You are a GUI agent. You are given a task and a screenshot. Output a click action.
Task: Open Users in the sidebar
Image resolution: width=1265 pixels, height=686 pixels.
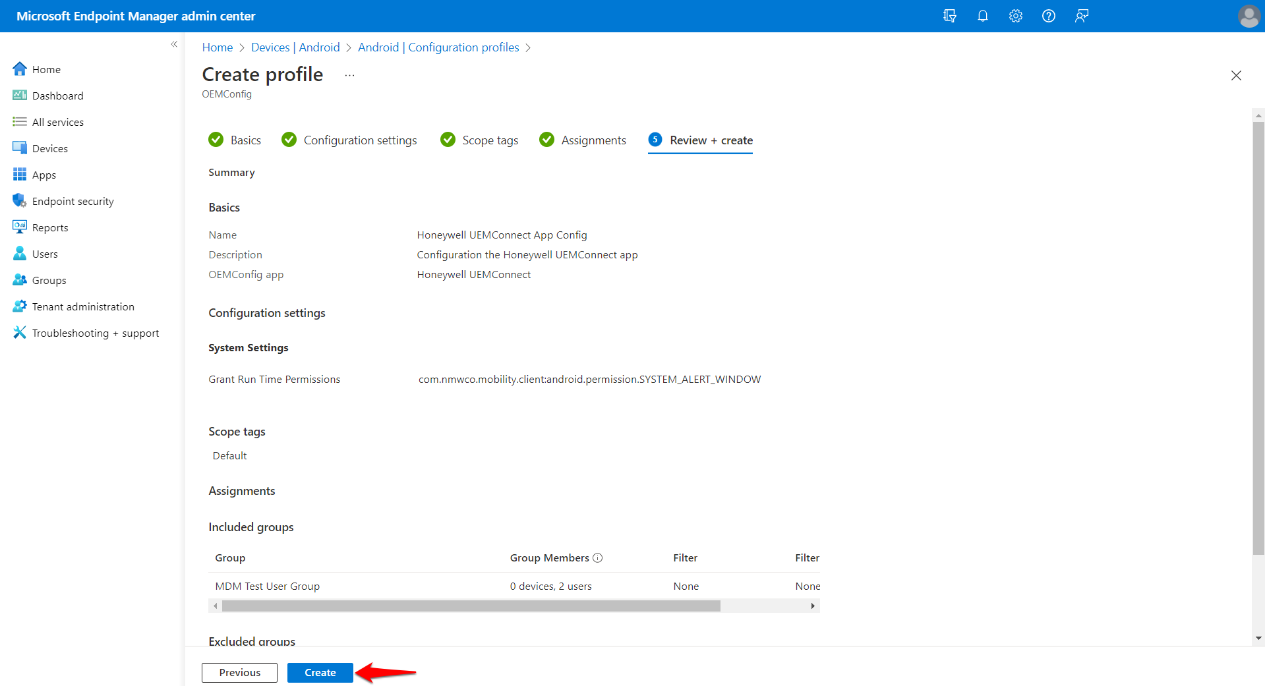click(x=45, y=254)
